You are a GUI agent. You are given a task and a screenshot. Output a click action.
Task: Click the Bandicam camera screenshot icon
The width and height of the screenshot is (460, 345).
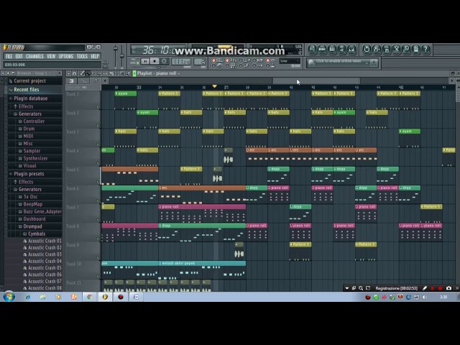tap(448, 288)
